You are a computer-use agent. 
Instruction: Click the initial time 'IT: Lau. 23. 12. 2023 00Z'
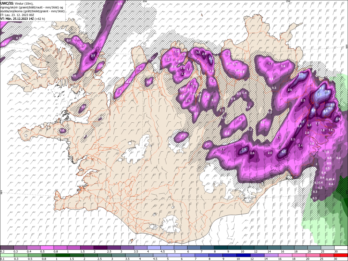pyautogui.click(x=17, y=15)
